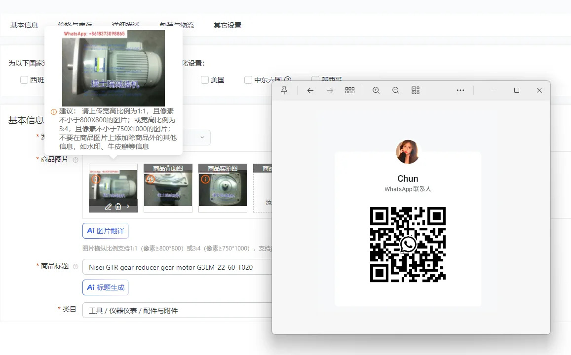Tick the 美国 checkbox

[205, 80]
